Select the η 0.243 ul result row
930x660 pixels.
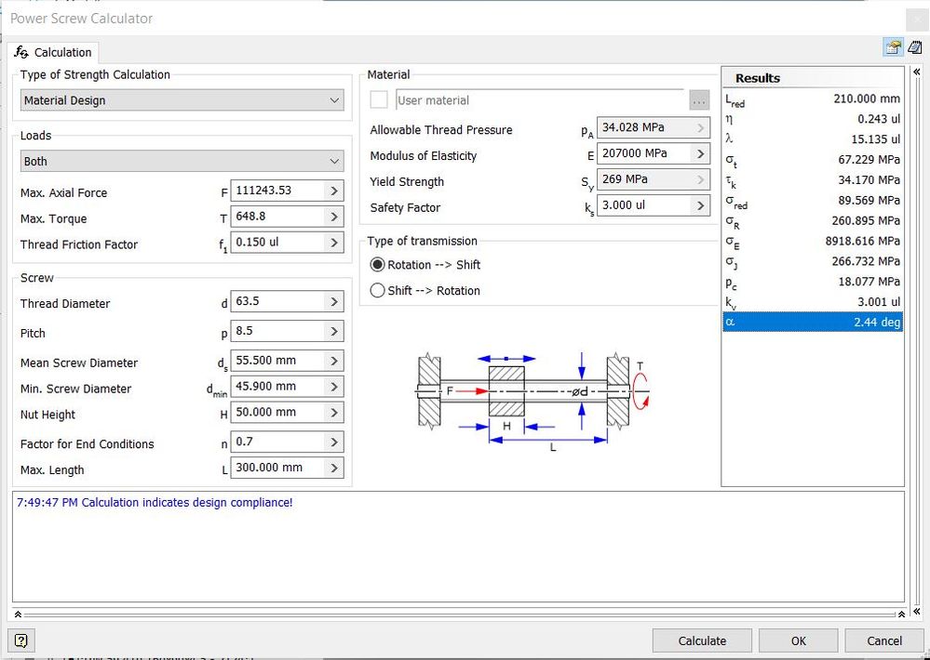[x=813, y=119]
